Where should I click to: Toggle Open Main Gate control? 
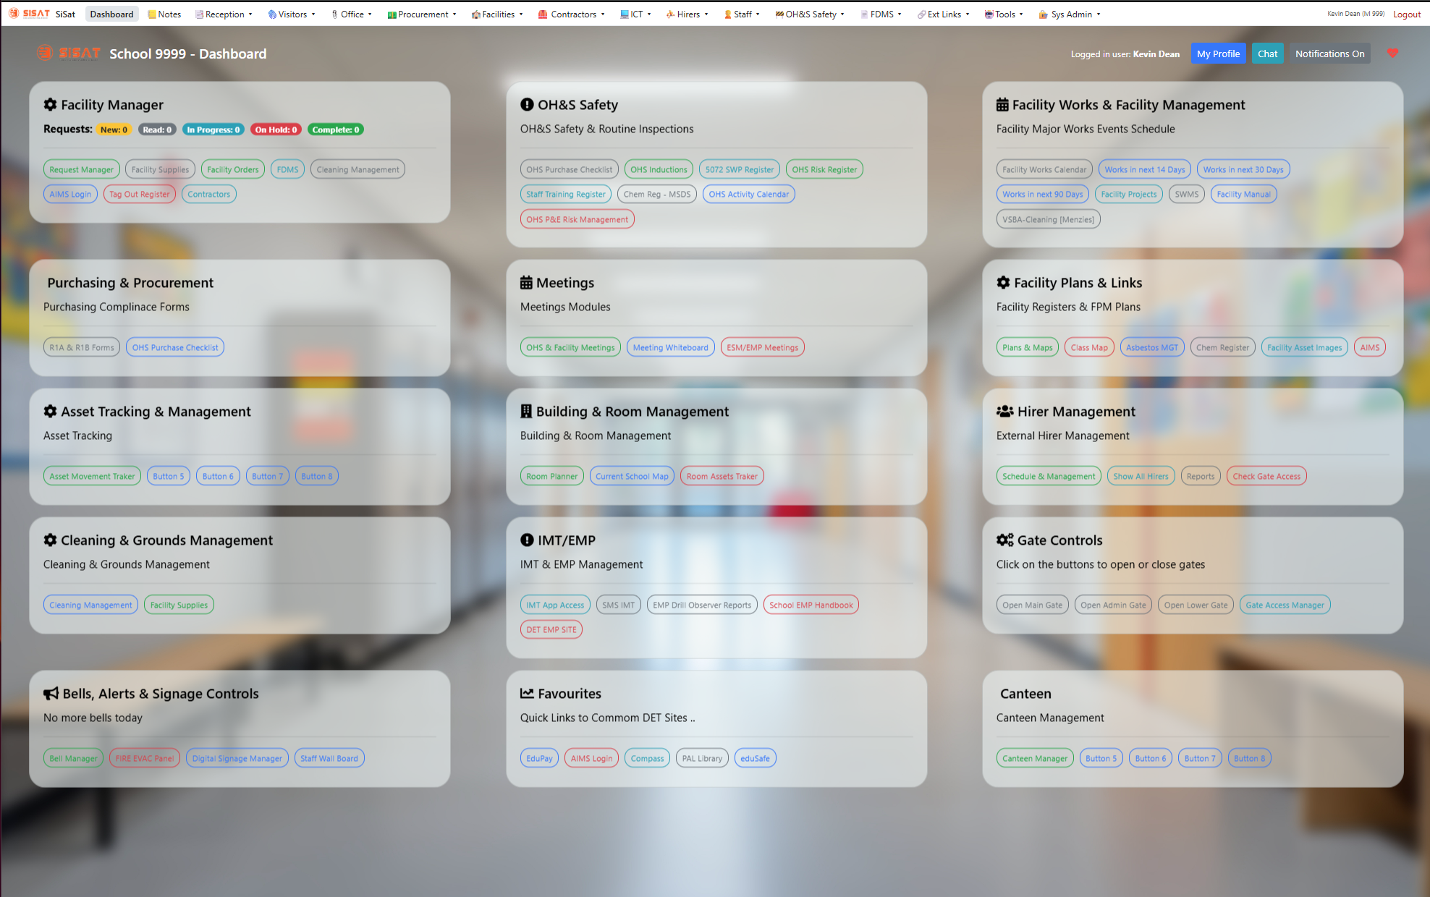click(x=1032, y=605)
